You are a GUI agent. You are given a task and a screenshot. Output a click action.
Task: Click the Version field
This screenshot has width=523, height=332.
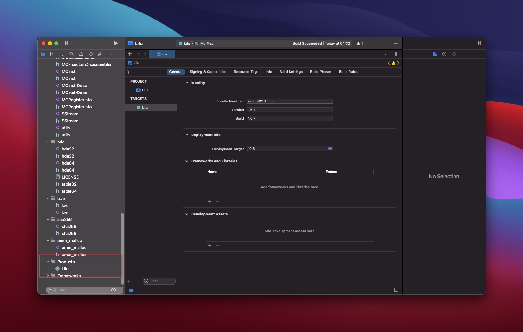[x=290, y=110]
